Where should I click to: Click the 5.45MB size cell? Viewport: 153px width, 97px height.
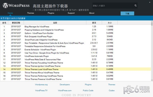(110, 33)
